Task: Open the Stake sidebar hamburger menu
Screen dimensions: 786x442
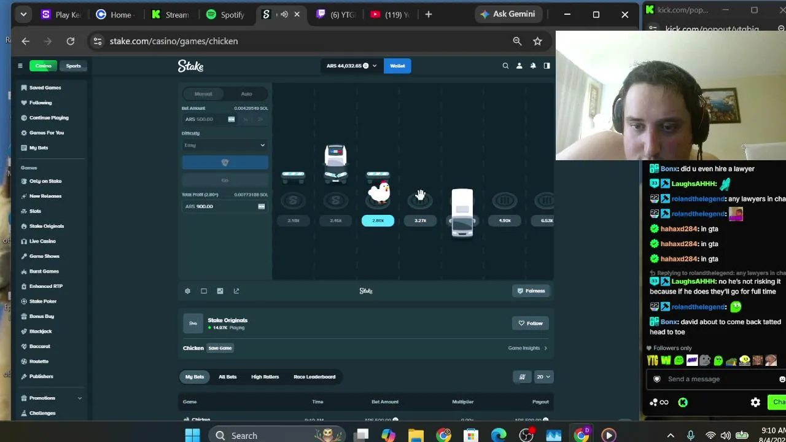Action: [x=20, y=66]
